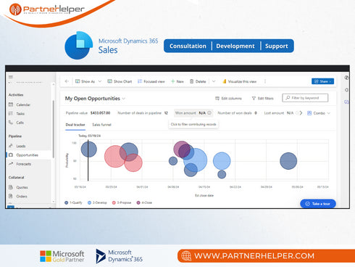Image resolution: width=355 pixels, height=267 pixels.
Task: Expand the Show As dropdown chevron
Action: pos(100,81)
